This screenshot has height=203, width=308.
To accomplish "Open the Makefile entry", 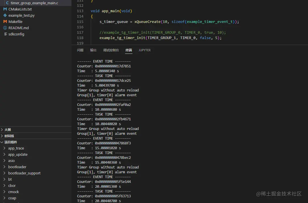I will [15, 22].
